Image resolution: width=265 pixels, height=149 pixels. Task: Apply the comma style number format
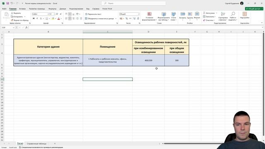(130, 18)
